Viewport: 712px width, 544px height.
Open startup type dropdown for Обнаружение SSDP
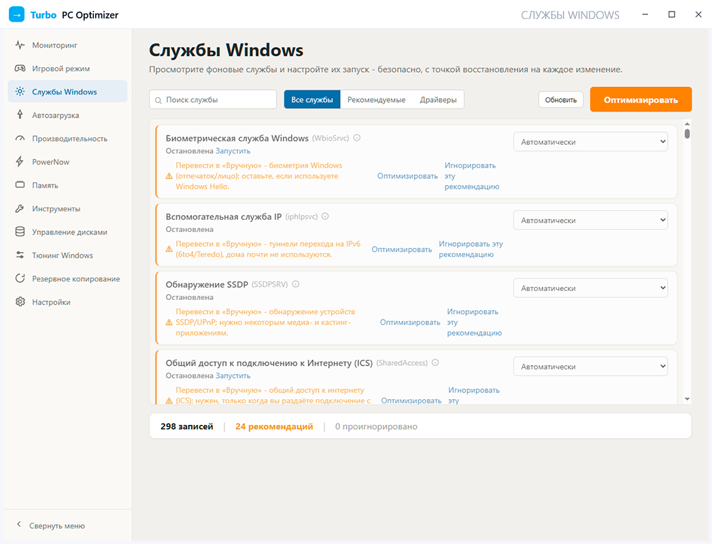pos(590,288)
